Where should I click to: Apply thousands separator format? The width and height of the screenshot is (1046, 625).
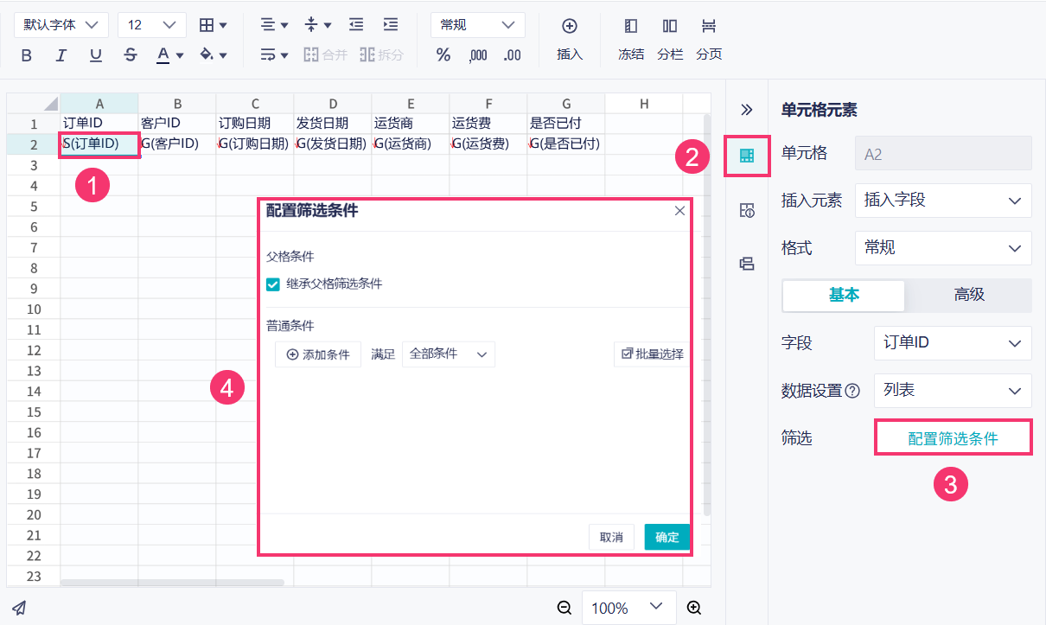[x=478, y=55]
